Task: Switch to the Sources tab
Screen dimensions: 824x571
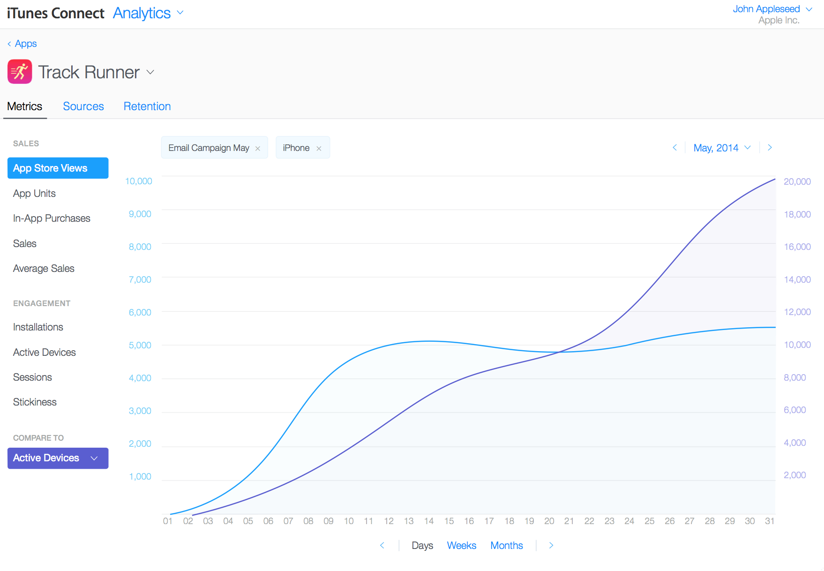Action: [83, 106]
